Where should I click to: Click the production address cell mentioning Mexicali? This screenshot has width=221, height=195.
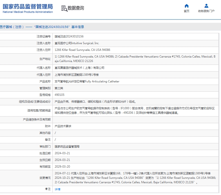[135, 59]
